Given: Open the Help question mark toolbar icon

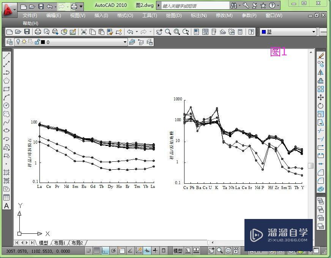Looking at the screenshot, I should pos(251,32).
